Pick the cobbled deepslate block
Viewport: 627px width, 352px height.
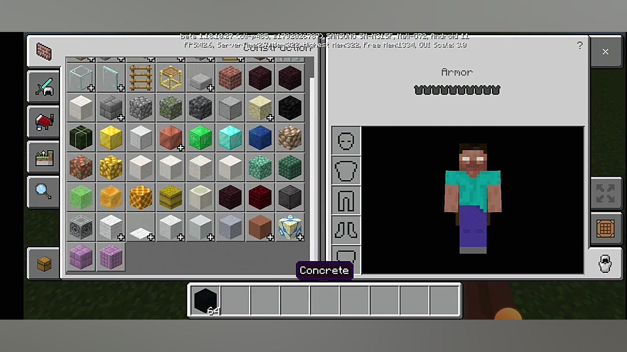tap(201, 108)
